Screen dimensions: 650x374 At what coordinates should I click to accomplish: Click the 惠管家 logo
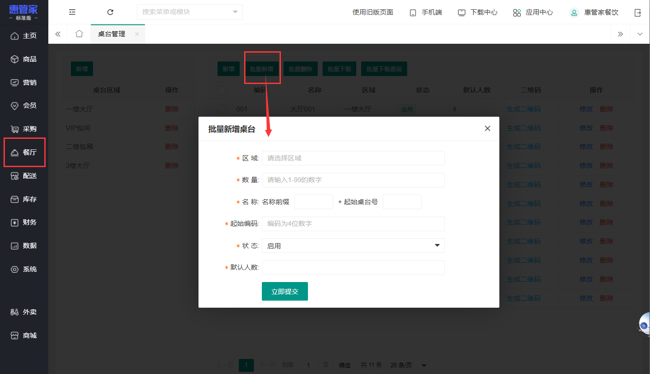point(23,12)
